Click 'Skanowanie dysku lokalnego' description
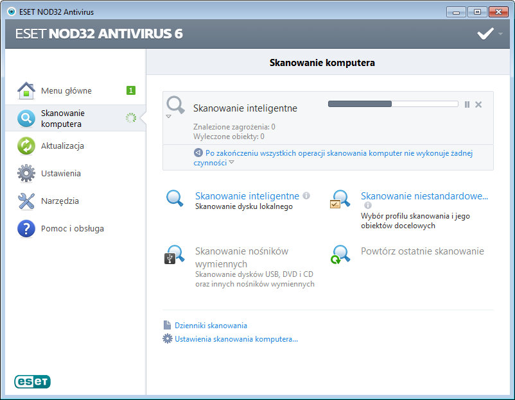Image resolution: width=515 pixels, height=400 pixels. [244, 206]
